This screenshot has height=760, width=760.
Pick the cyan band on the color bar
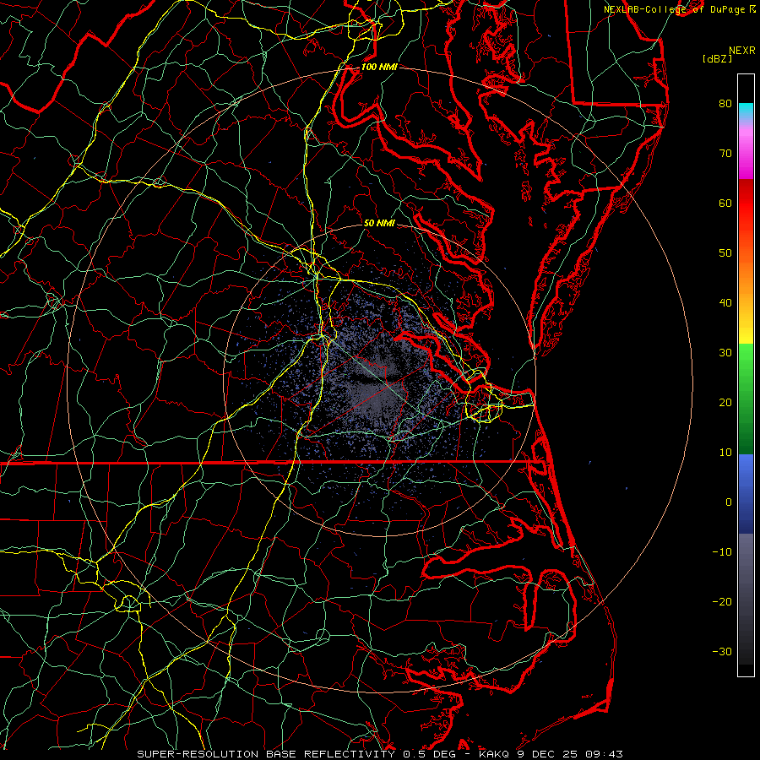tap(746, 109)
